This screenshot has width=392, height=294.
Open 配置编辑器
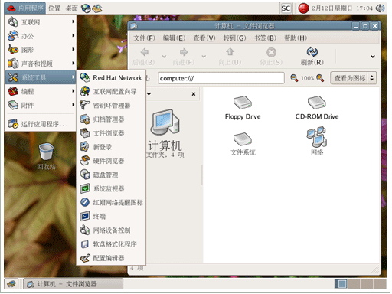click(111, 258)
